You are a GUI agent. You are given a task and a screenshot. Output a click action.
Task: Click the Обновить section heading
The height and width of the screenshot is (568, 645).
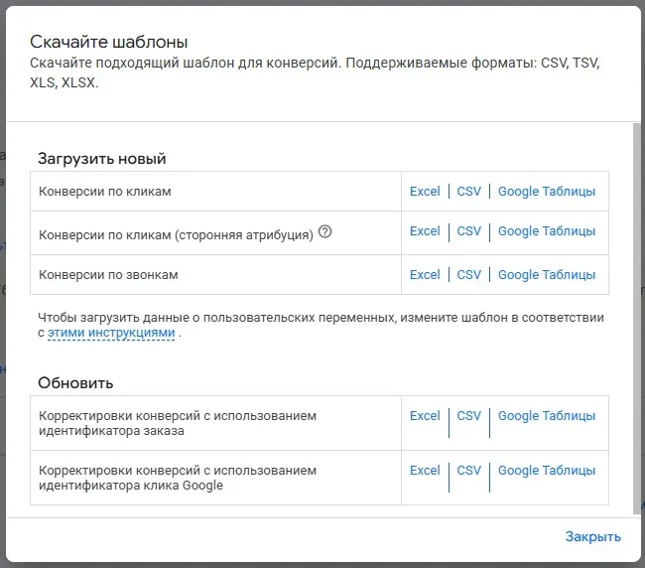75,383
